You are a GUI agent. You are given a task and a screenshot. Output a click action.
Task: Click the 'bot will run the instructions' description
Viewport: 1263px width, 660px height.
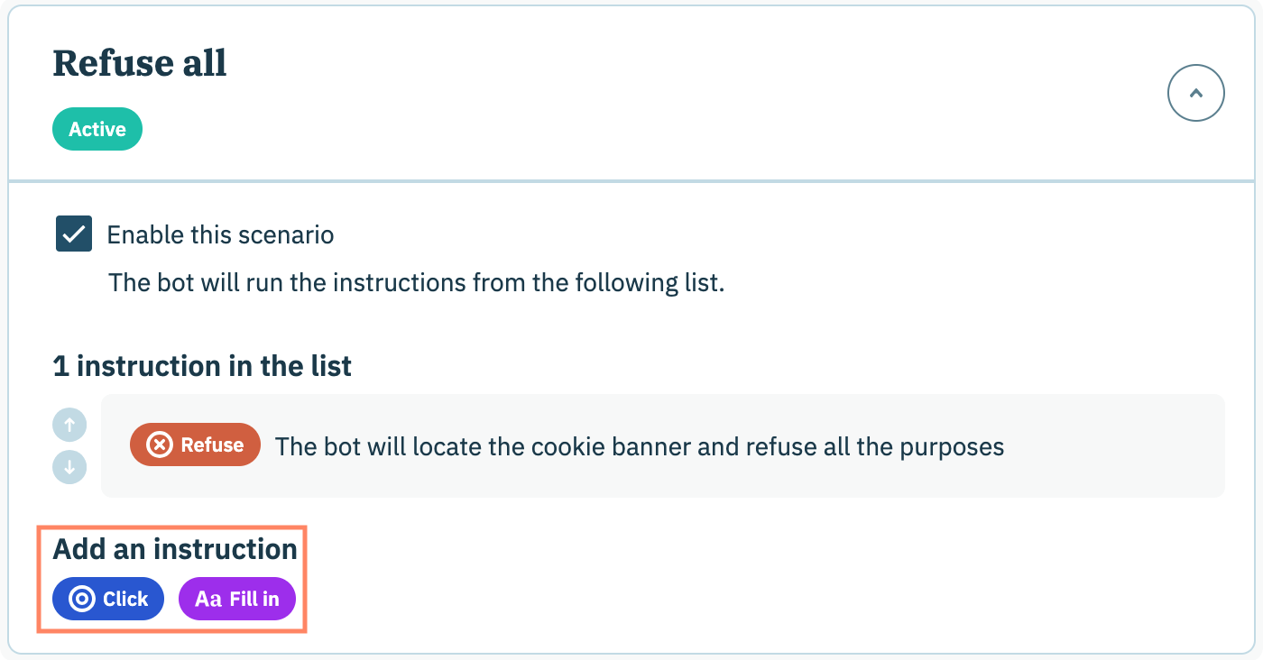(x=416, y=282)
